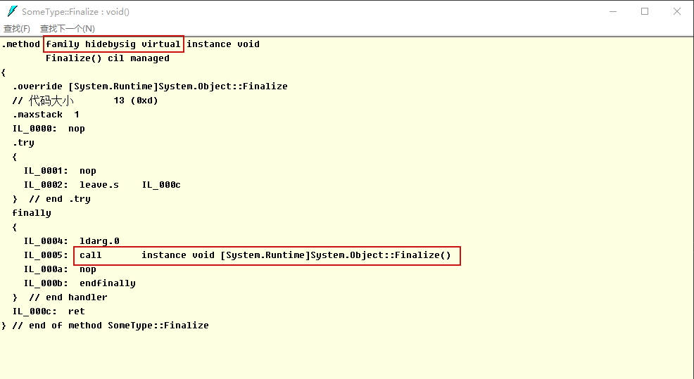
Task: Click the 'IL_0001: nop' instruction
Action: (x=61, y=171)
